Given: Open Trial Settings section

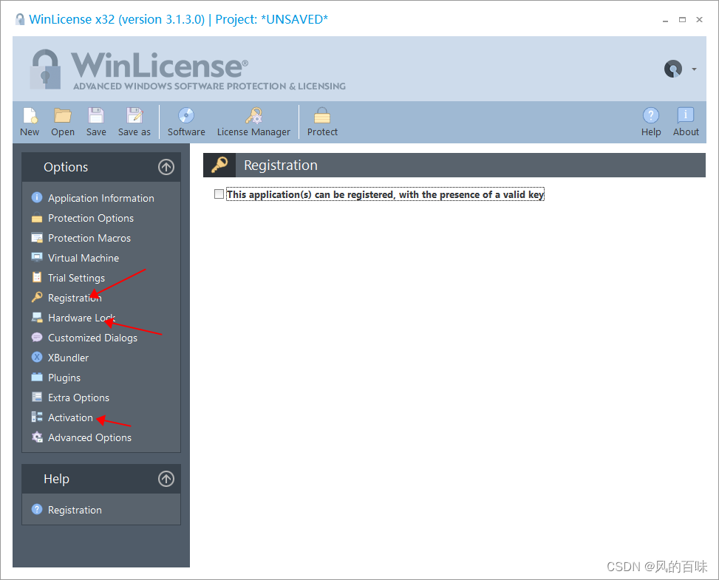Looking at the screenshot, I should [76, 278].
